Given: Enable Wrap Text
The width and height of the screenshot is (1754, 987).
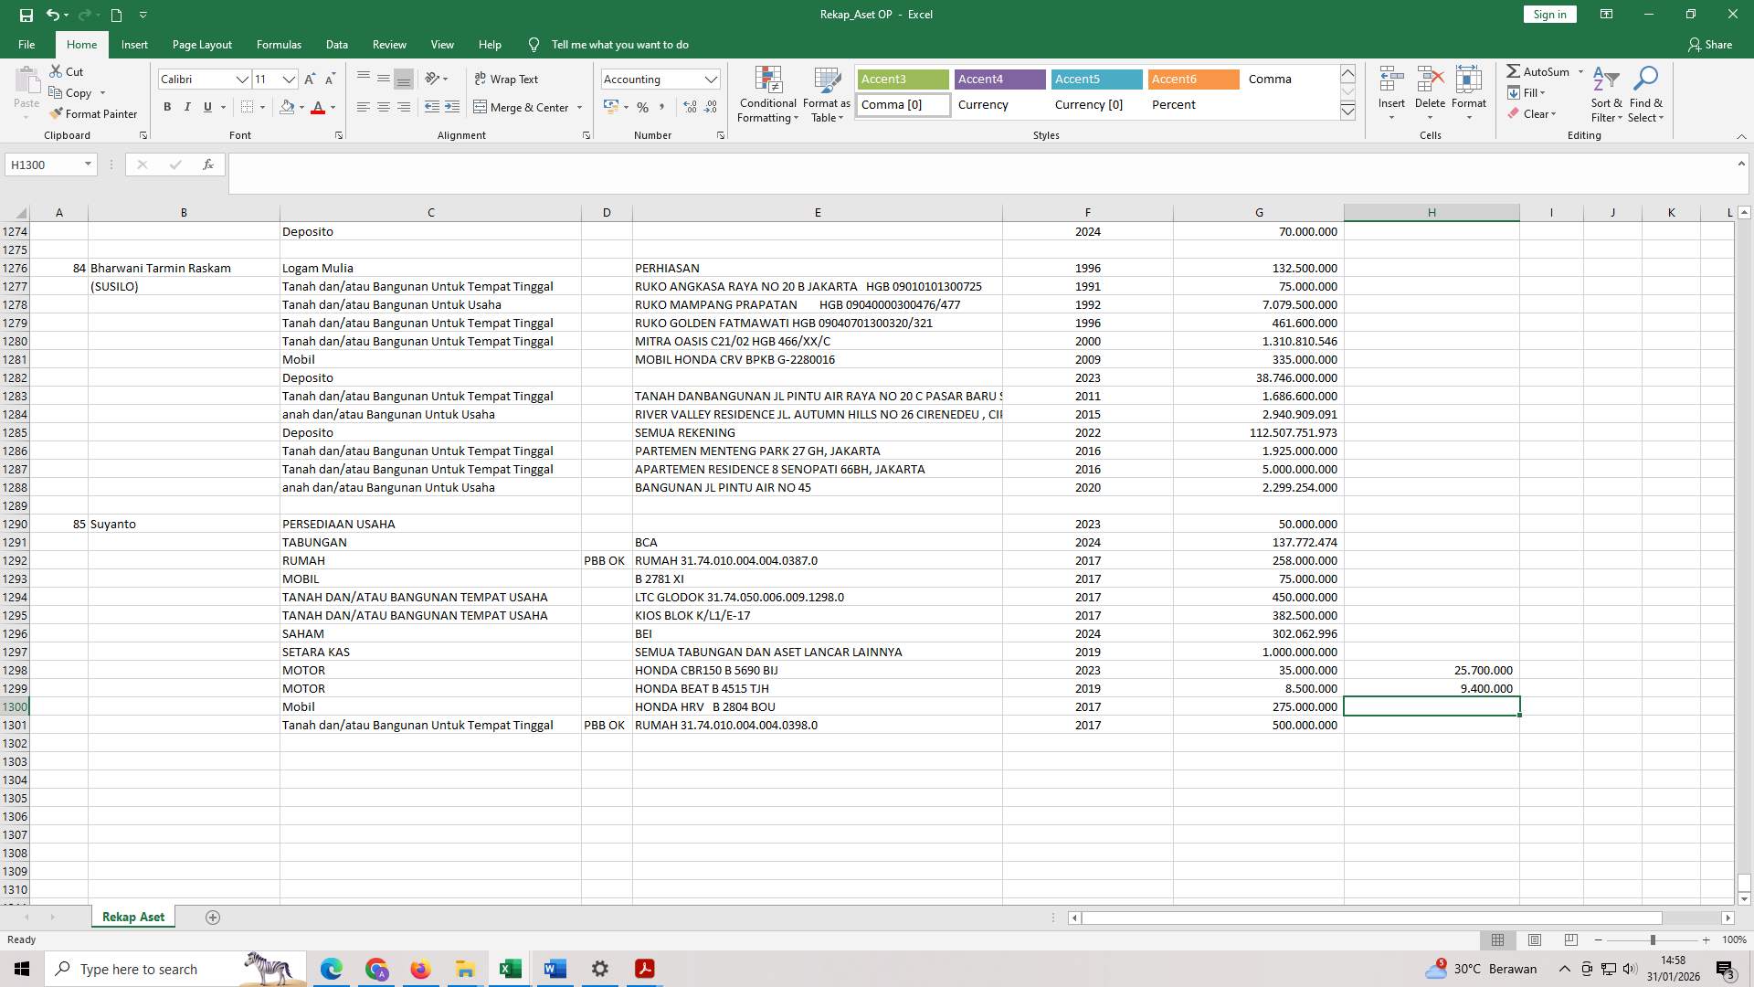Looking at the screenshot, I should coord(506,79).
